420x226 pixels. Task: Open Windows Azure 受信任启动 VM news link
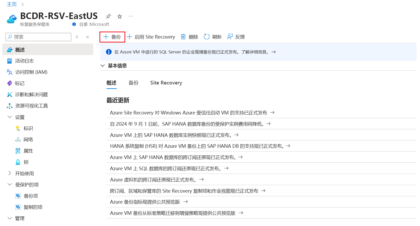[x=192, y=113]
